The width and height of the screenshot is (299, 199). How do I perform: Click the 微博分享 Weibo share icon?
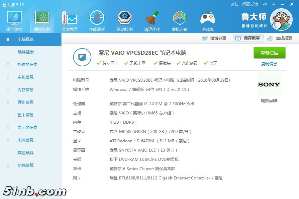tap(205, 38)
